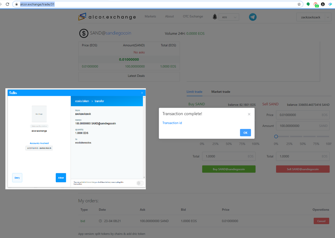Viewport: 335px width, 238px height.
Task: Click Deny in Scatter popup
Action: point(17,178)
